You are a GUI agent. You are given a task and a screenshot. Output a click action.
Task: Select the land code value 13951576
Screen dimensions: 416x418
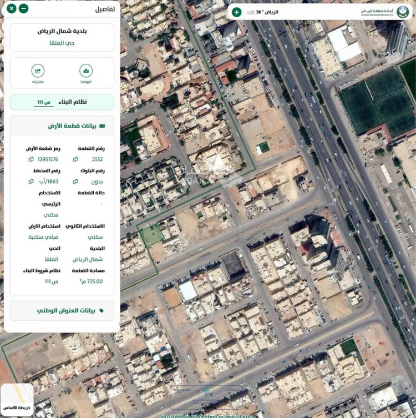click(x=48, y=159)
